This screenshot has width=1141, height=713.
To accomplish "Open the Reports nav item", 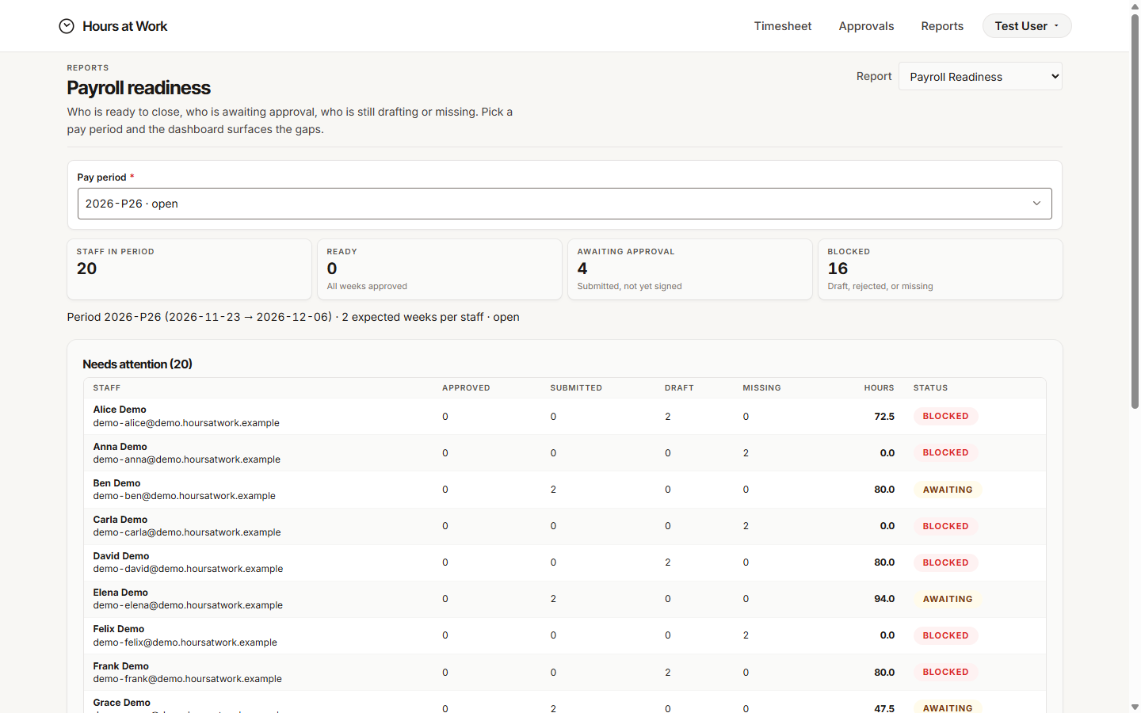I will (x=942, y=26).
